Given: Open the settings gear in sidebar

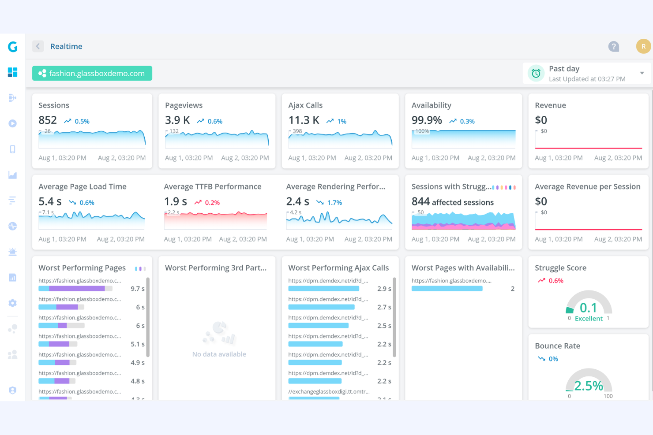Looking at the screenshot, I should pyautogui.click(x=12, y=303).
